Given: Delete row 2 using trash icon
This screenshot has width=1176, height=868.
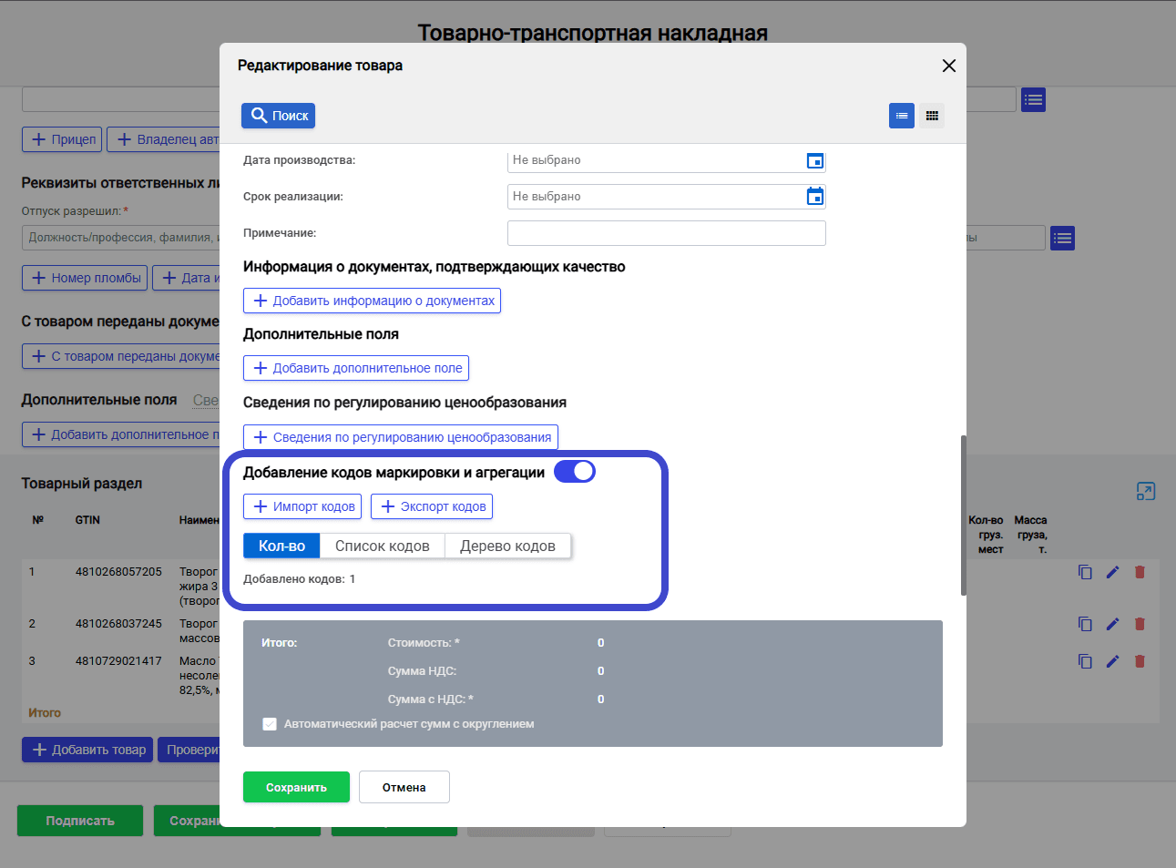Looking at the screenshot, I should pyautogui.click(x=1140, y=624).
